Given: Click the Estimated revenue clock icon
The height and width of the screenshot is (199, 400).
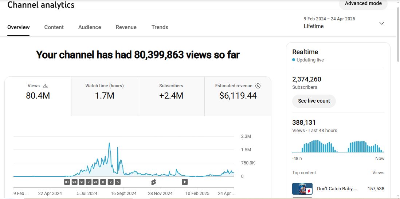Looking at the screenshot, I should pyautogui.click(x=258, y=86).
